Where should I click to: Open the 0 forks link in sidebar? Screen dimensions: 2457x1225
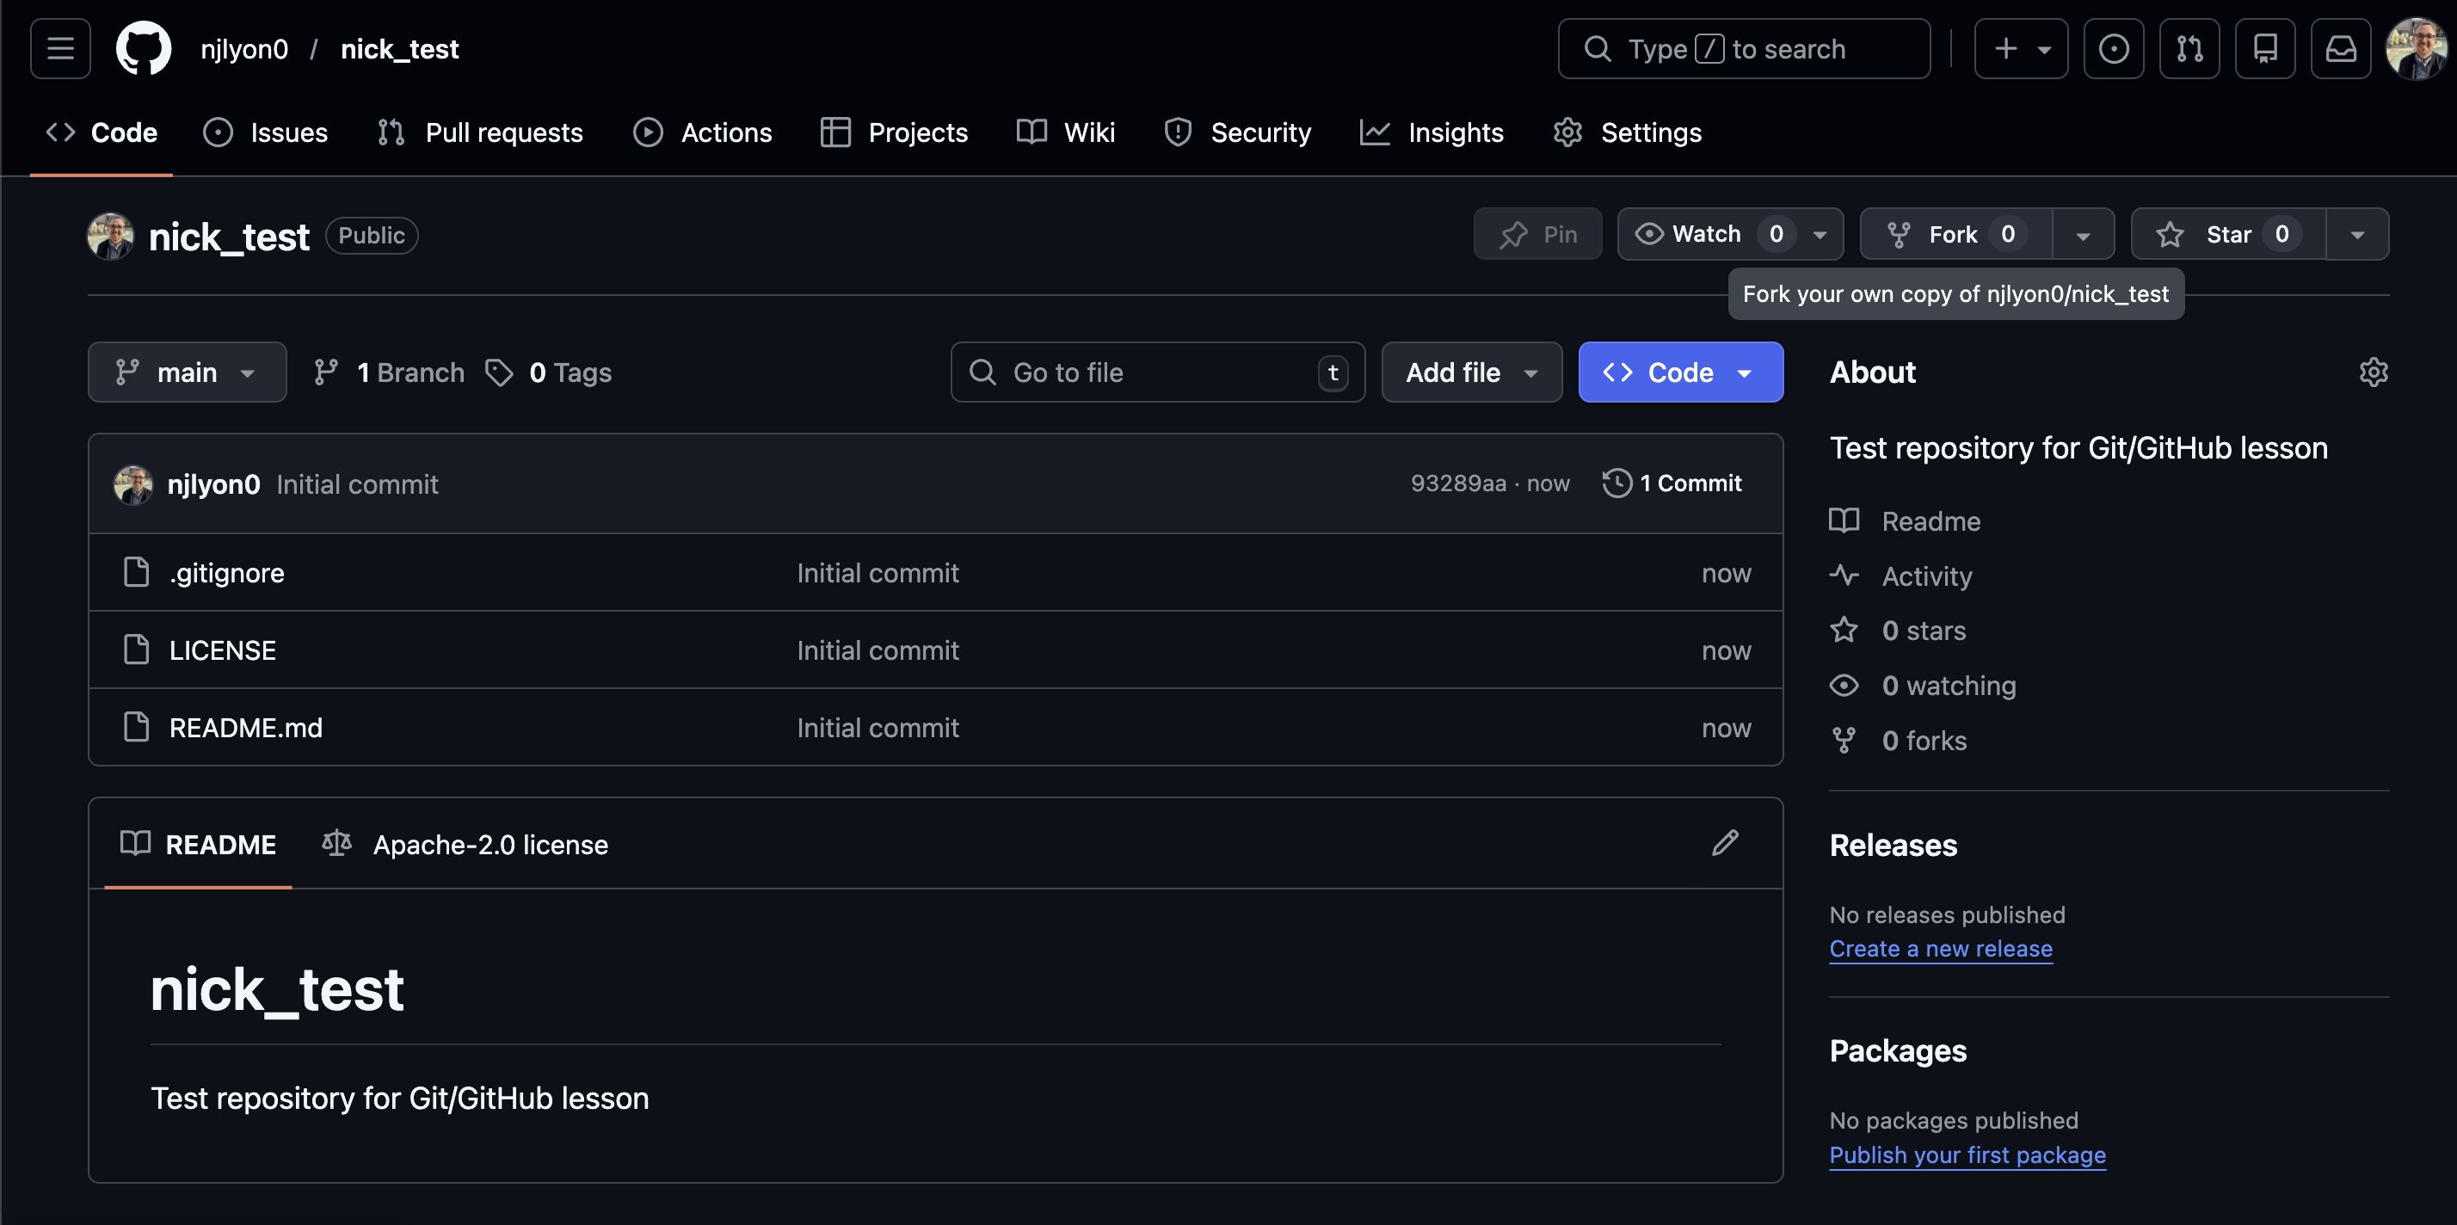1898,740
